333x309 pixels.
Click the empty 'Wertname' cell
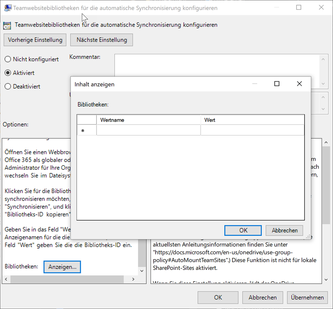click(148, 130)
